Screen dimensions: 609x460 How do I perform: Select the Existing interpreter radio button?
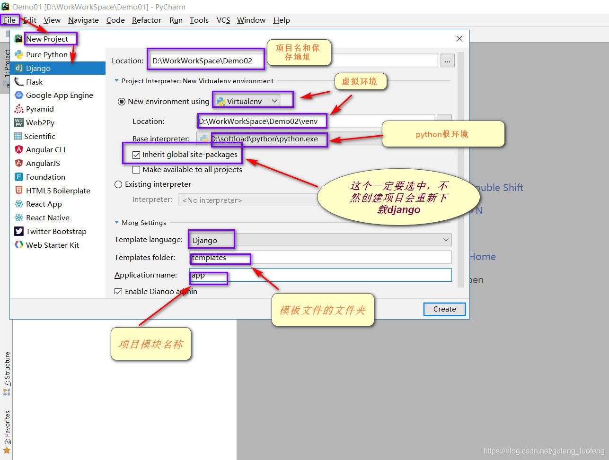click(x=118, y=184)
